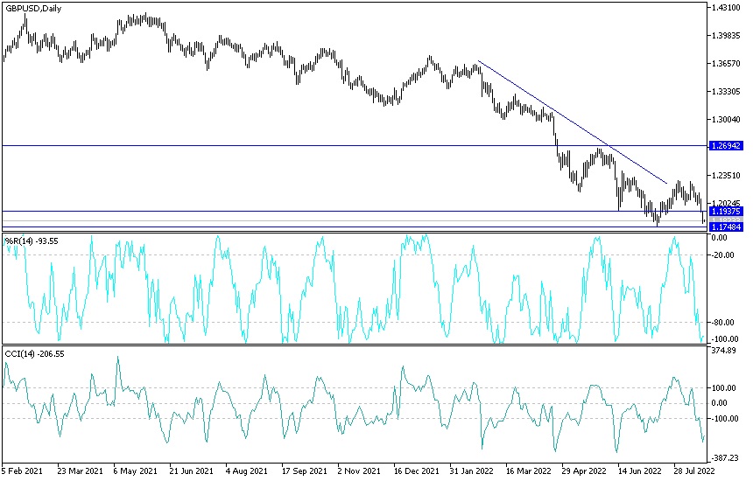Screen dimensions: 753x481
Task: Click the 31 Jan 2022 date label
Action: tap(472, 471)
